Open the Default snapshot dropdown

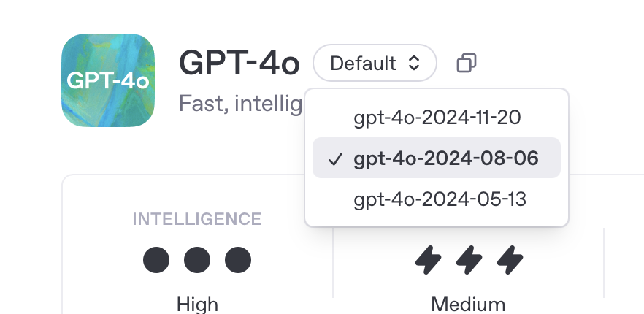pos(375,63)
